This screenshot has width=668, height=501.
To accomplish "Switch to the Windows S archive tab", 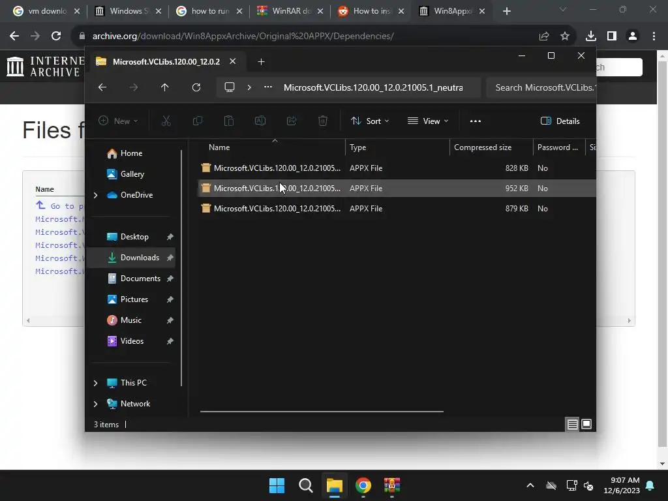I will click(129, 11).
